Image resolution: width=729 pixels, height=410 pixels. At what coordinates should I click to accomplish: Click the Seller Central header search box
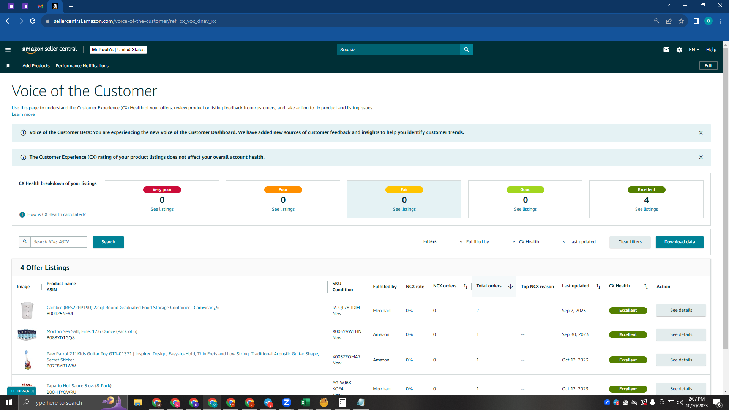pos(398,50)
